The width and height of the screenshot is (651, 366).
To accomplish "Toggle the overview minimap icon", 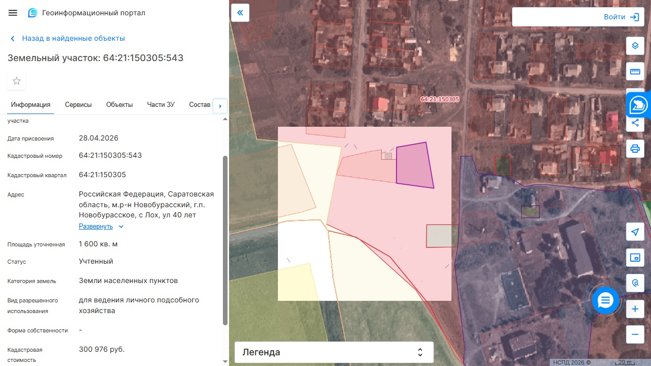I will [x=635, y=258].
